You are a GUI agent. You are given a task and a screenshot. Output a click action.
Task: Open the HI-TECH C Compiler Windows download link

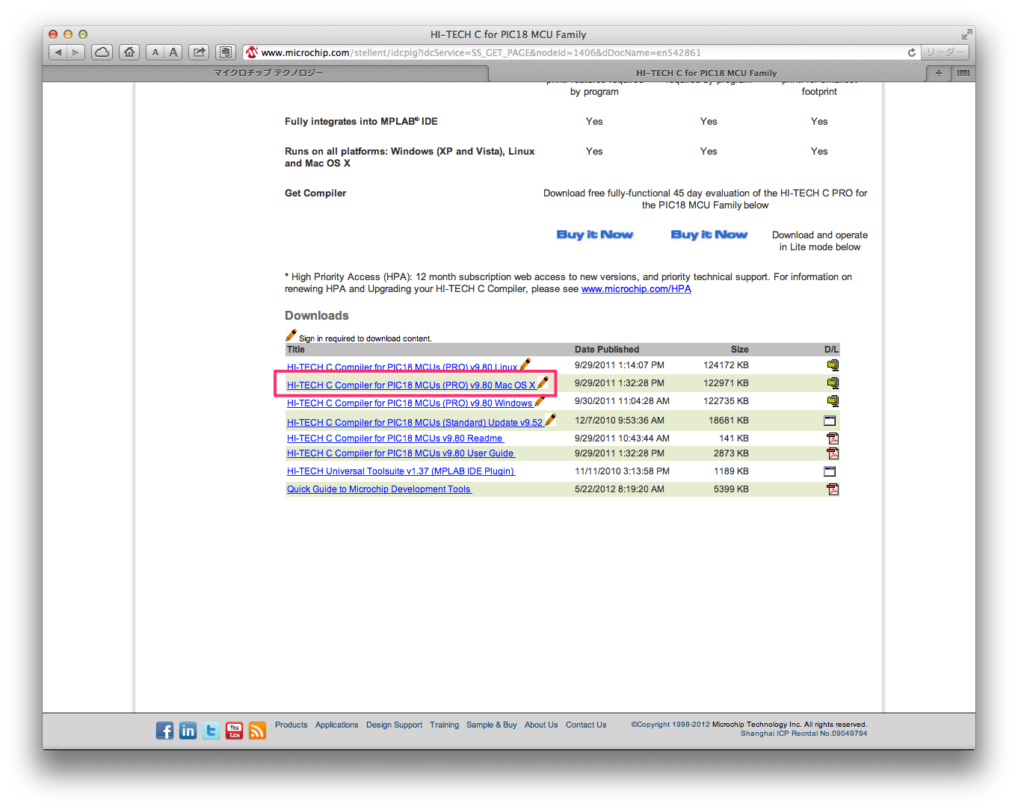[x=410, y=403]
